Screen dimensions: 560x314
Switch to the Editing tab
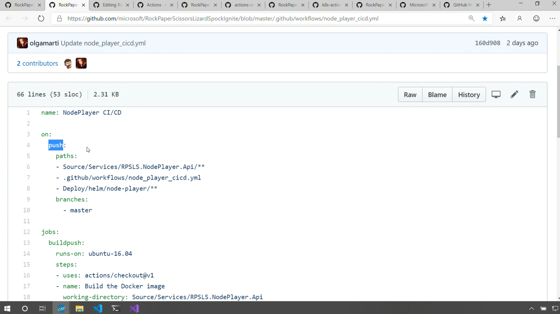pyautogui.click(x=112, y=5)
